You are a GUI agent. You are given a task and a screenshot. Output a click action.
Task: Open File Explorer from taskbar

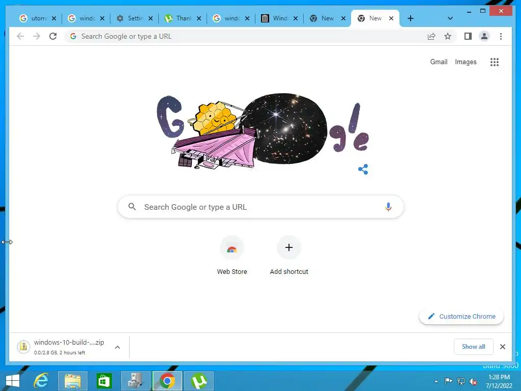tap(73, 381)
